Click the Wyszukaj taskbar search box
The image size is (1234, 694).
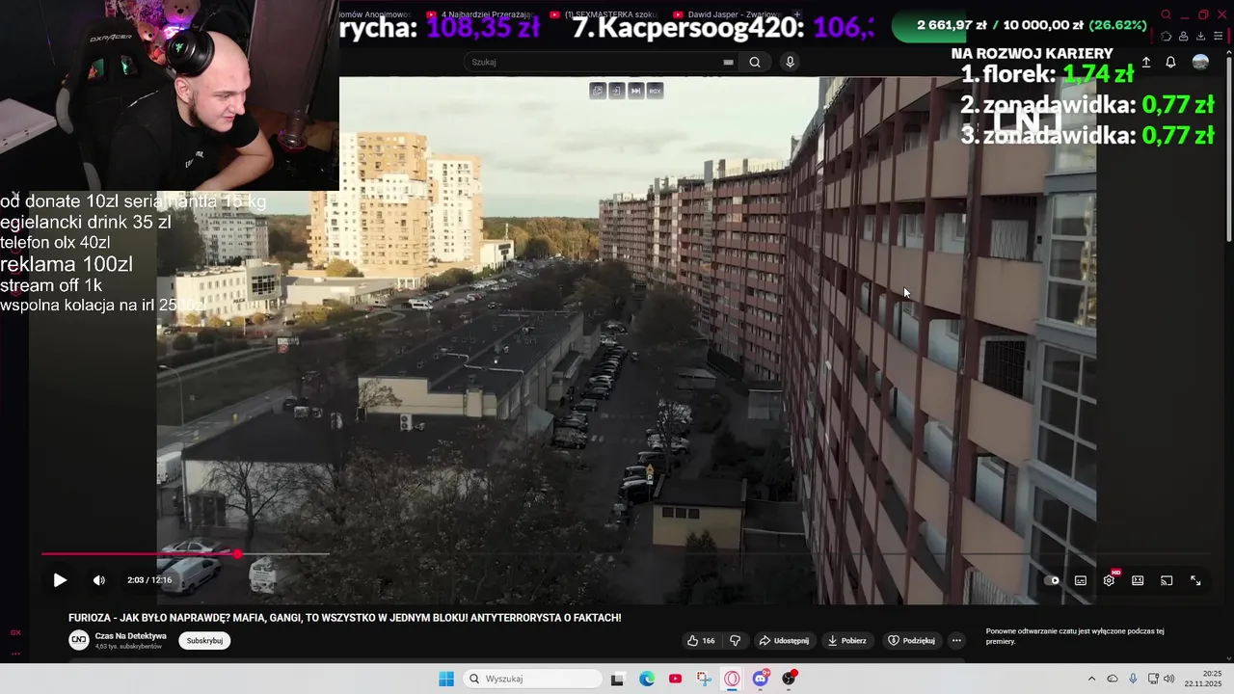[532, 679]
